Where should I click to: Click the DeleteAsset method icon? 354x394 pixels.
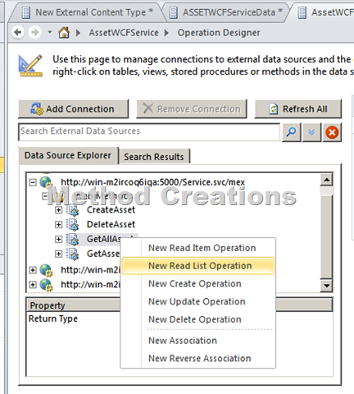(x=73, y=225)
